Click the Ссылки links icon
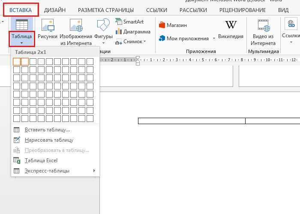 click(291, 24)
